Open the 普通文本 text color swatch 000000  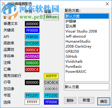click(32, 24)
